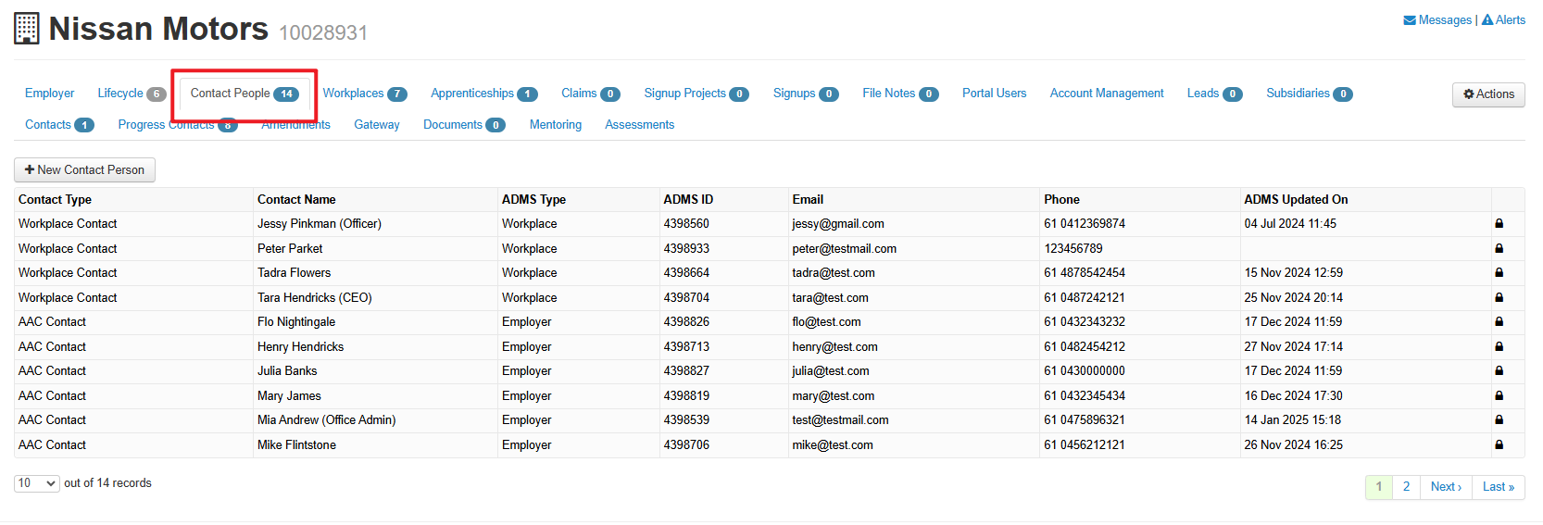Screen dimensions: 1543x525
Task: Open the File Notes tab
Action: (x=900, y=94)
